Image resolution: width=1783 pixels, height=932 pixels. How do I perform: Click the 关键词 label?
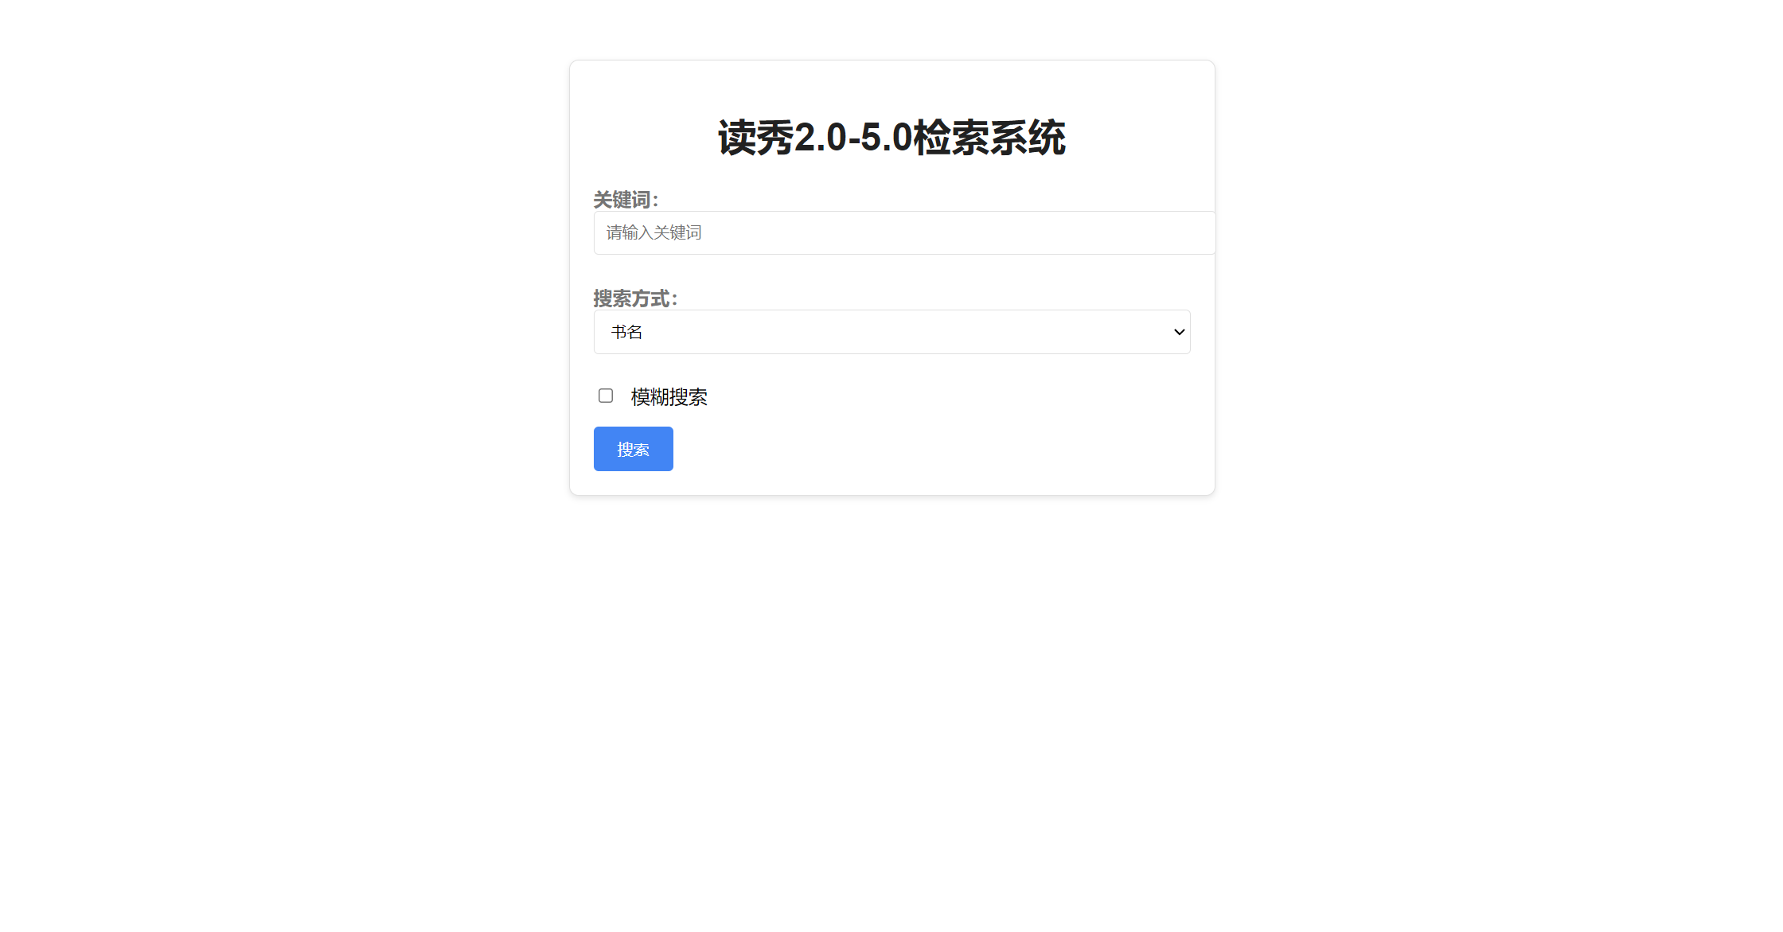(626, 199)
